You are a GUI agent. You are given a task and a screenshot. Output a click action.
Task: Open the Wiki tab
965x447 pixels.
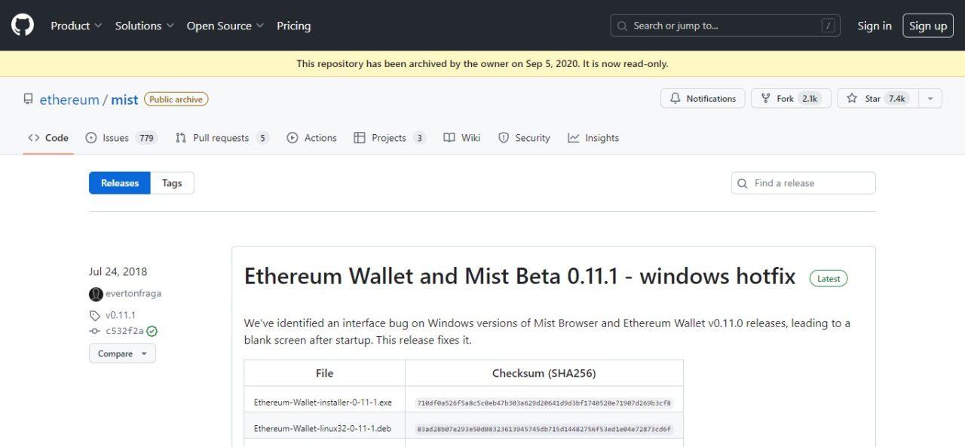point(461,138)
